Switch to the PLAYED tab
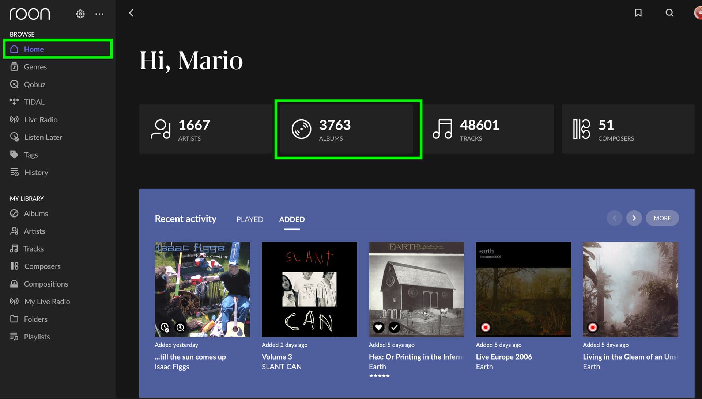The width and height of the screenshot is (702, 399). tap(250, 219)
